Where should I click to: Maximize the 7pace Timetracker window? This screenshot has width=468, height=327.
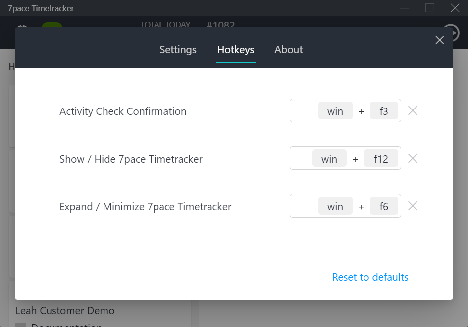tap(430, 8)
